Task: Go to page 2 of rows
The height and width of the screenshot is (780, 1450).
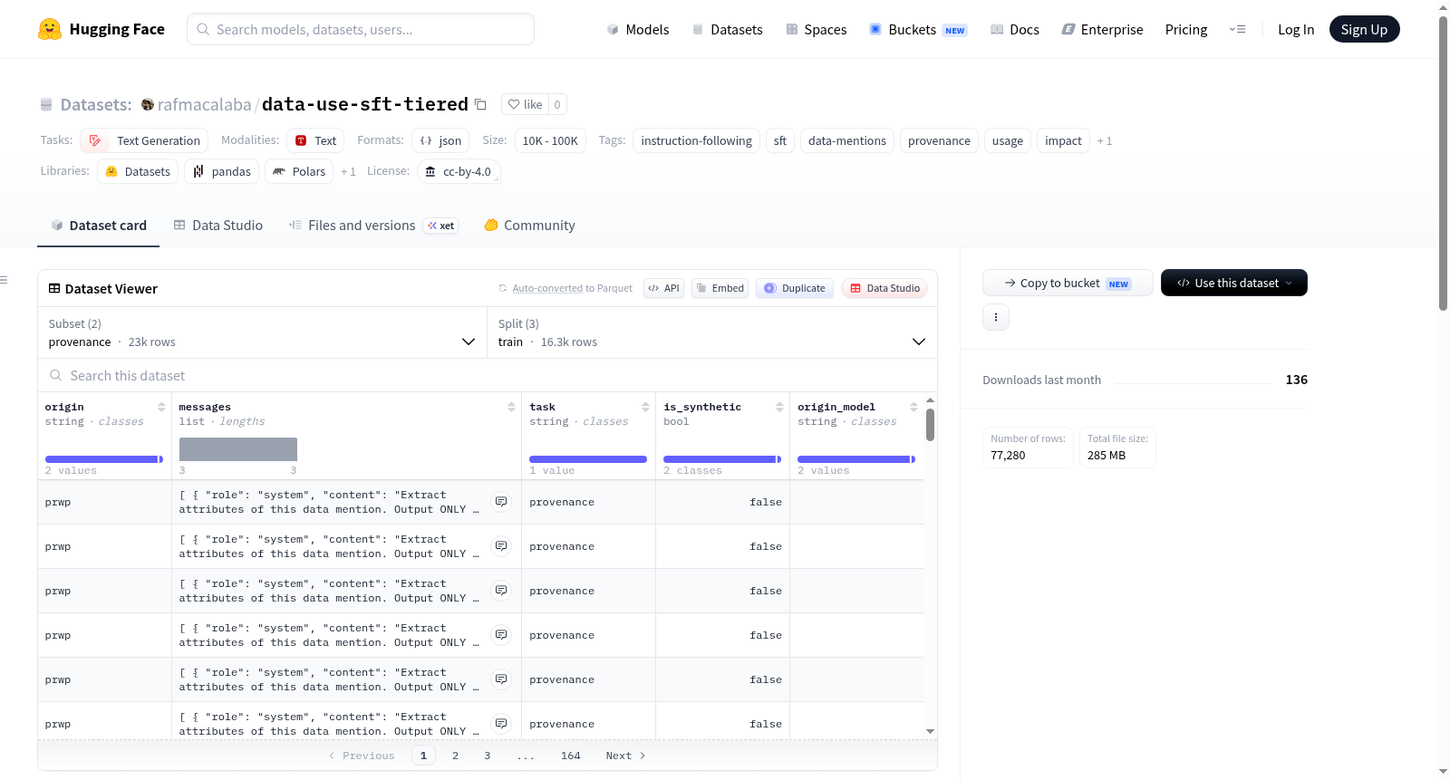Action: (455, 756)
